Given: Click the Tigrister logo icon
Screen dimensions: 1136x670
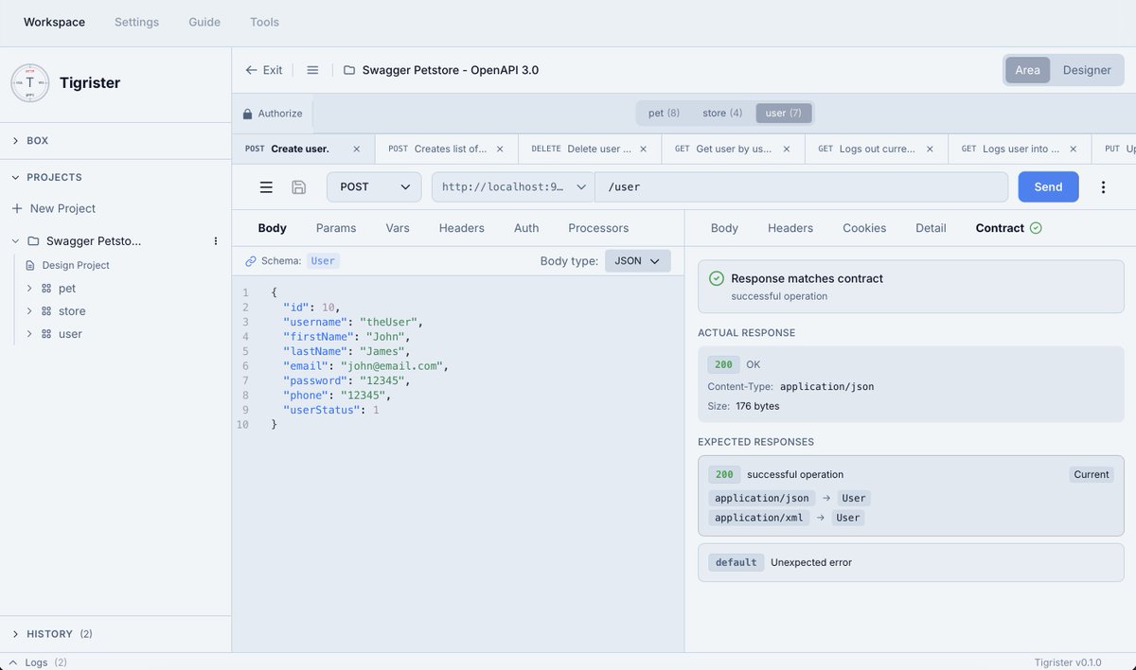Looking at the screenshot, I should (x=30, y=83).
